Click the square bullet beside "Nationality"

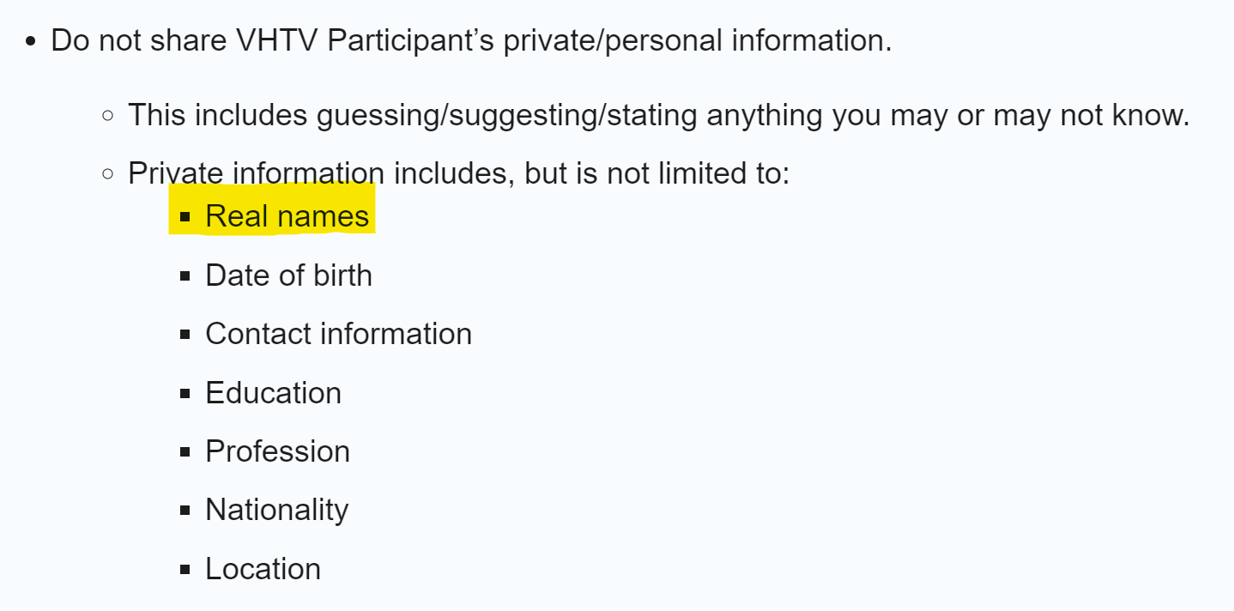click(x=184, y=511)
